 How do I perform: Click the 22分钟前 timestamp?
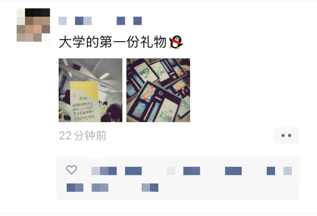tap(83, 136)
